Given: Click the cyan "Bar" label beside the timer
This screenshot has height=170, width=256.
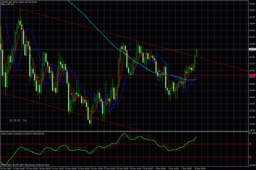Looking at the screenshot, I should click(x=25, y=120).
